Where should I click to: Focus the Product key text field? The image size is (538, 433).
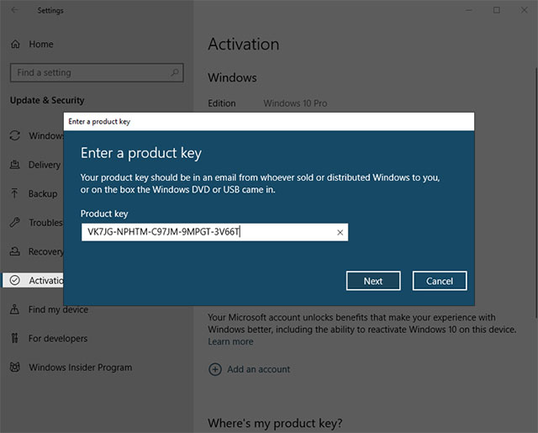click(215, 232)
